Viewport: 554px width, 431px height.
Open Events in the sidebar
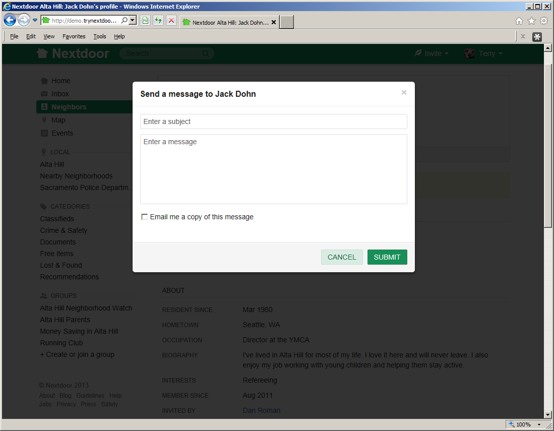[x=62, y=133]
